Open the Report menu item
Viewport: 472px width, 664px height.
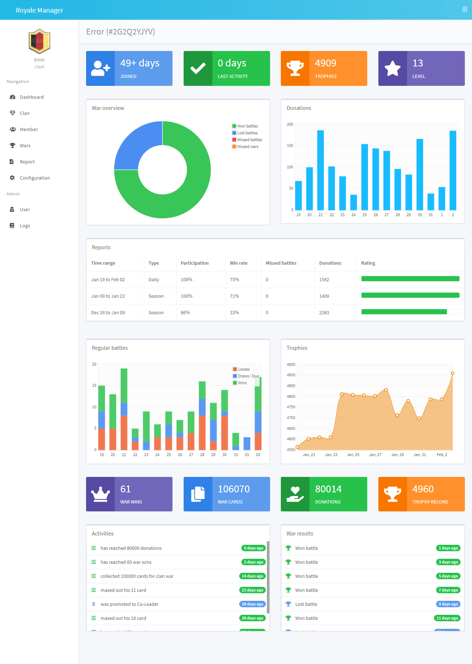(27, 162)
